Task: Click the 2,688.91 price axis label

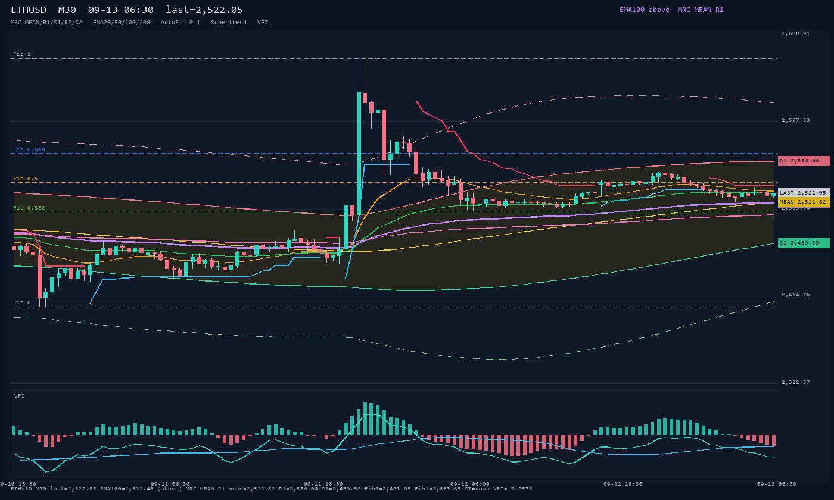Action: point(796,33)
